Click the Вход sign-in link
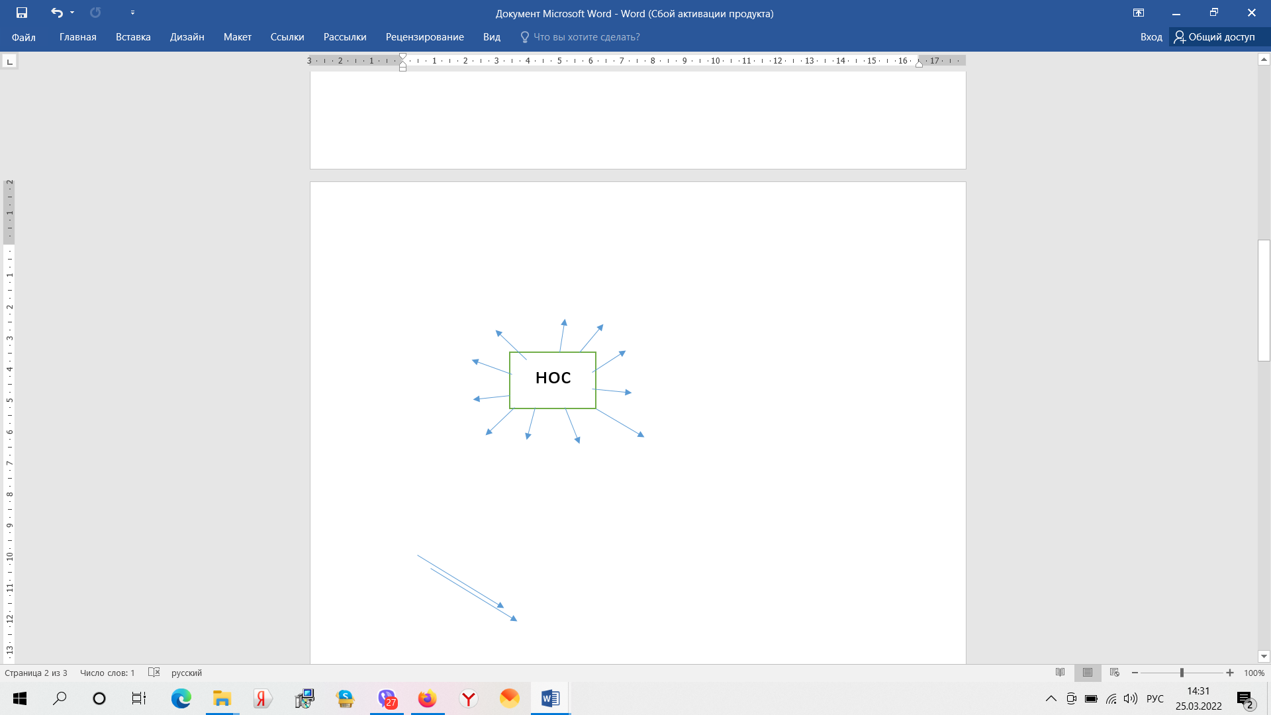The width and height of the screenshot is (1271, 715). pyautogui.click(x=1151, y=37)
